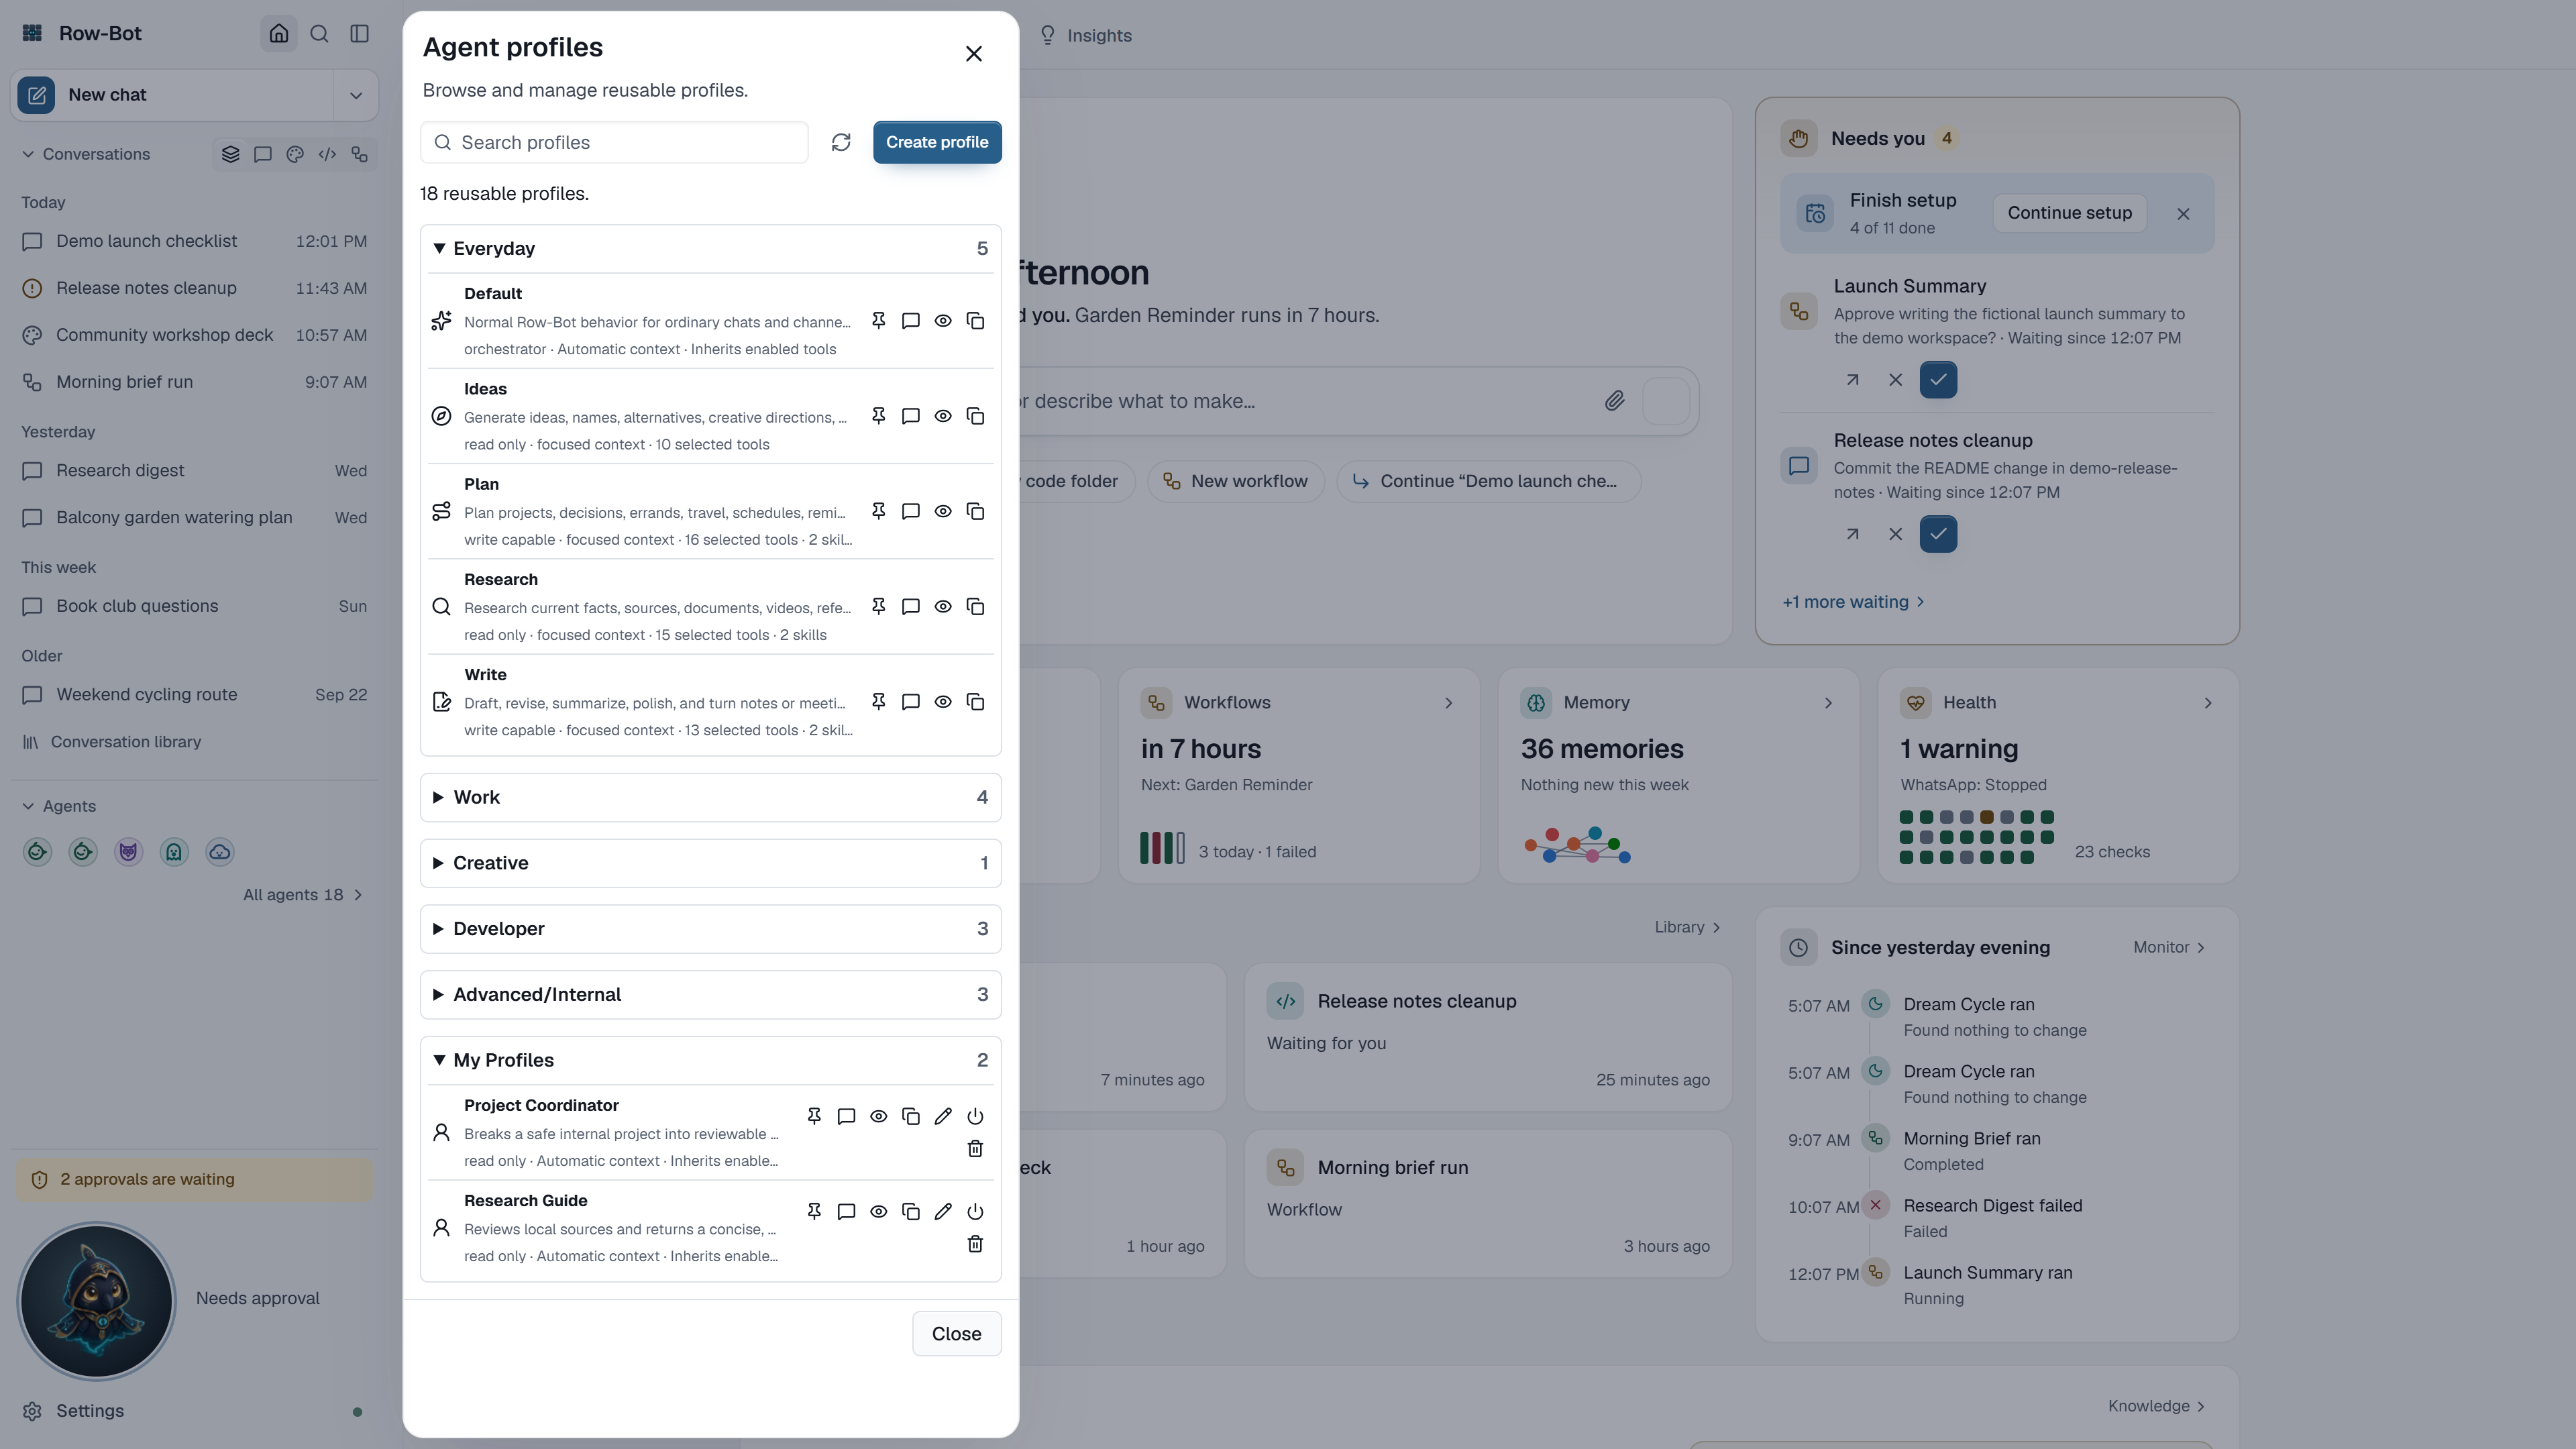Expand the Work profile group

click(x=710, y=797)
